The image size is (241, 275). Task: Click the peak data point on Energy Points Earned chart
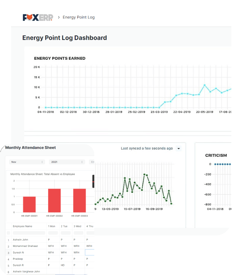click(x=205, y=85)
